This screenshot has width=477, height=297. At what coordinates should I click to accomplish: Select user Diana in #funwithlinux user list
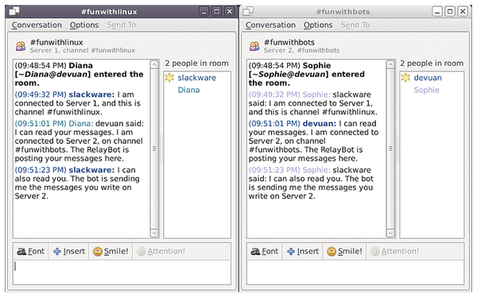coord(188,90)
